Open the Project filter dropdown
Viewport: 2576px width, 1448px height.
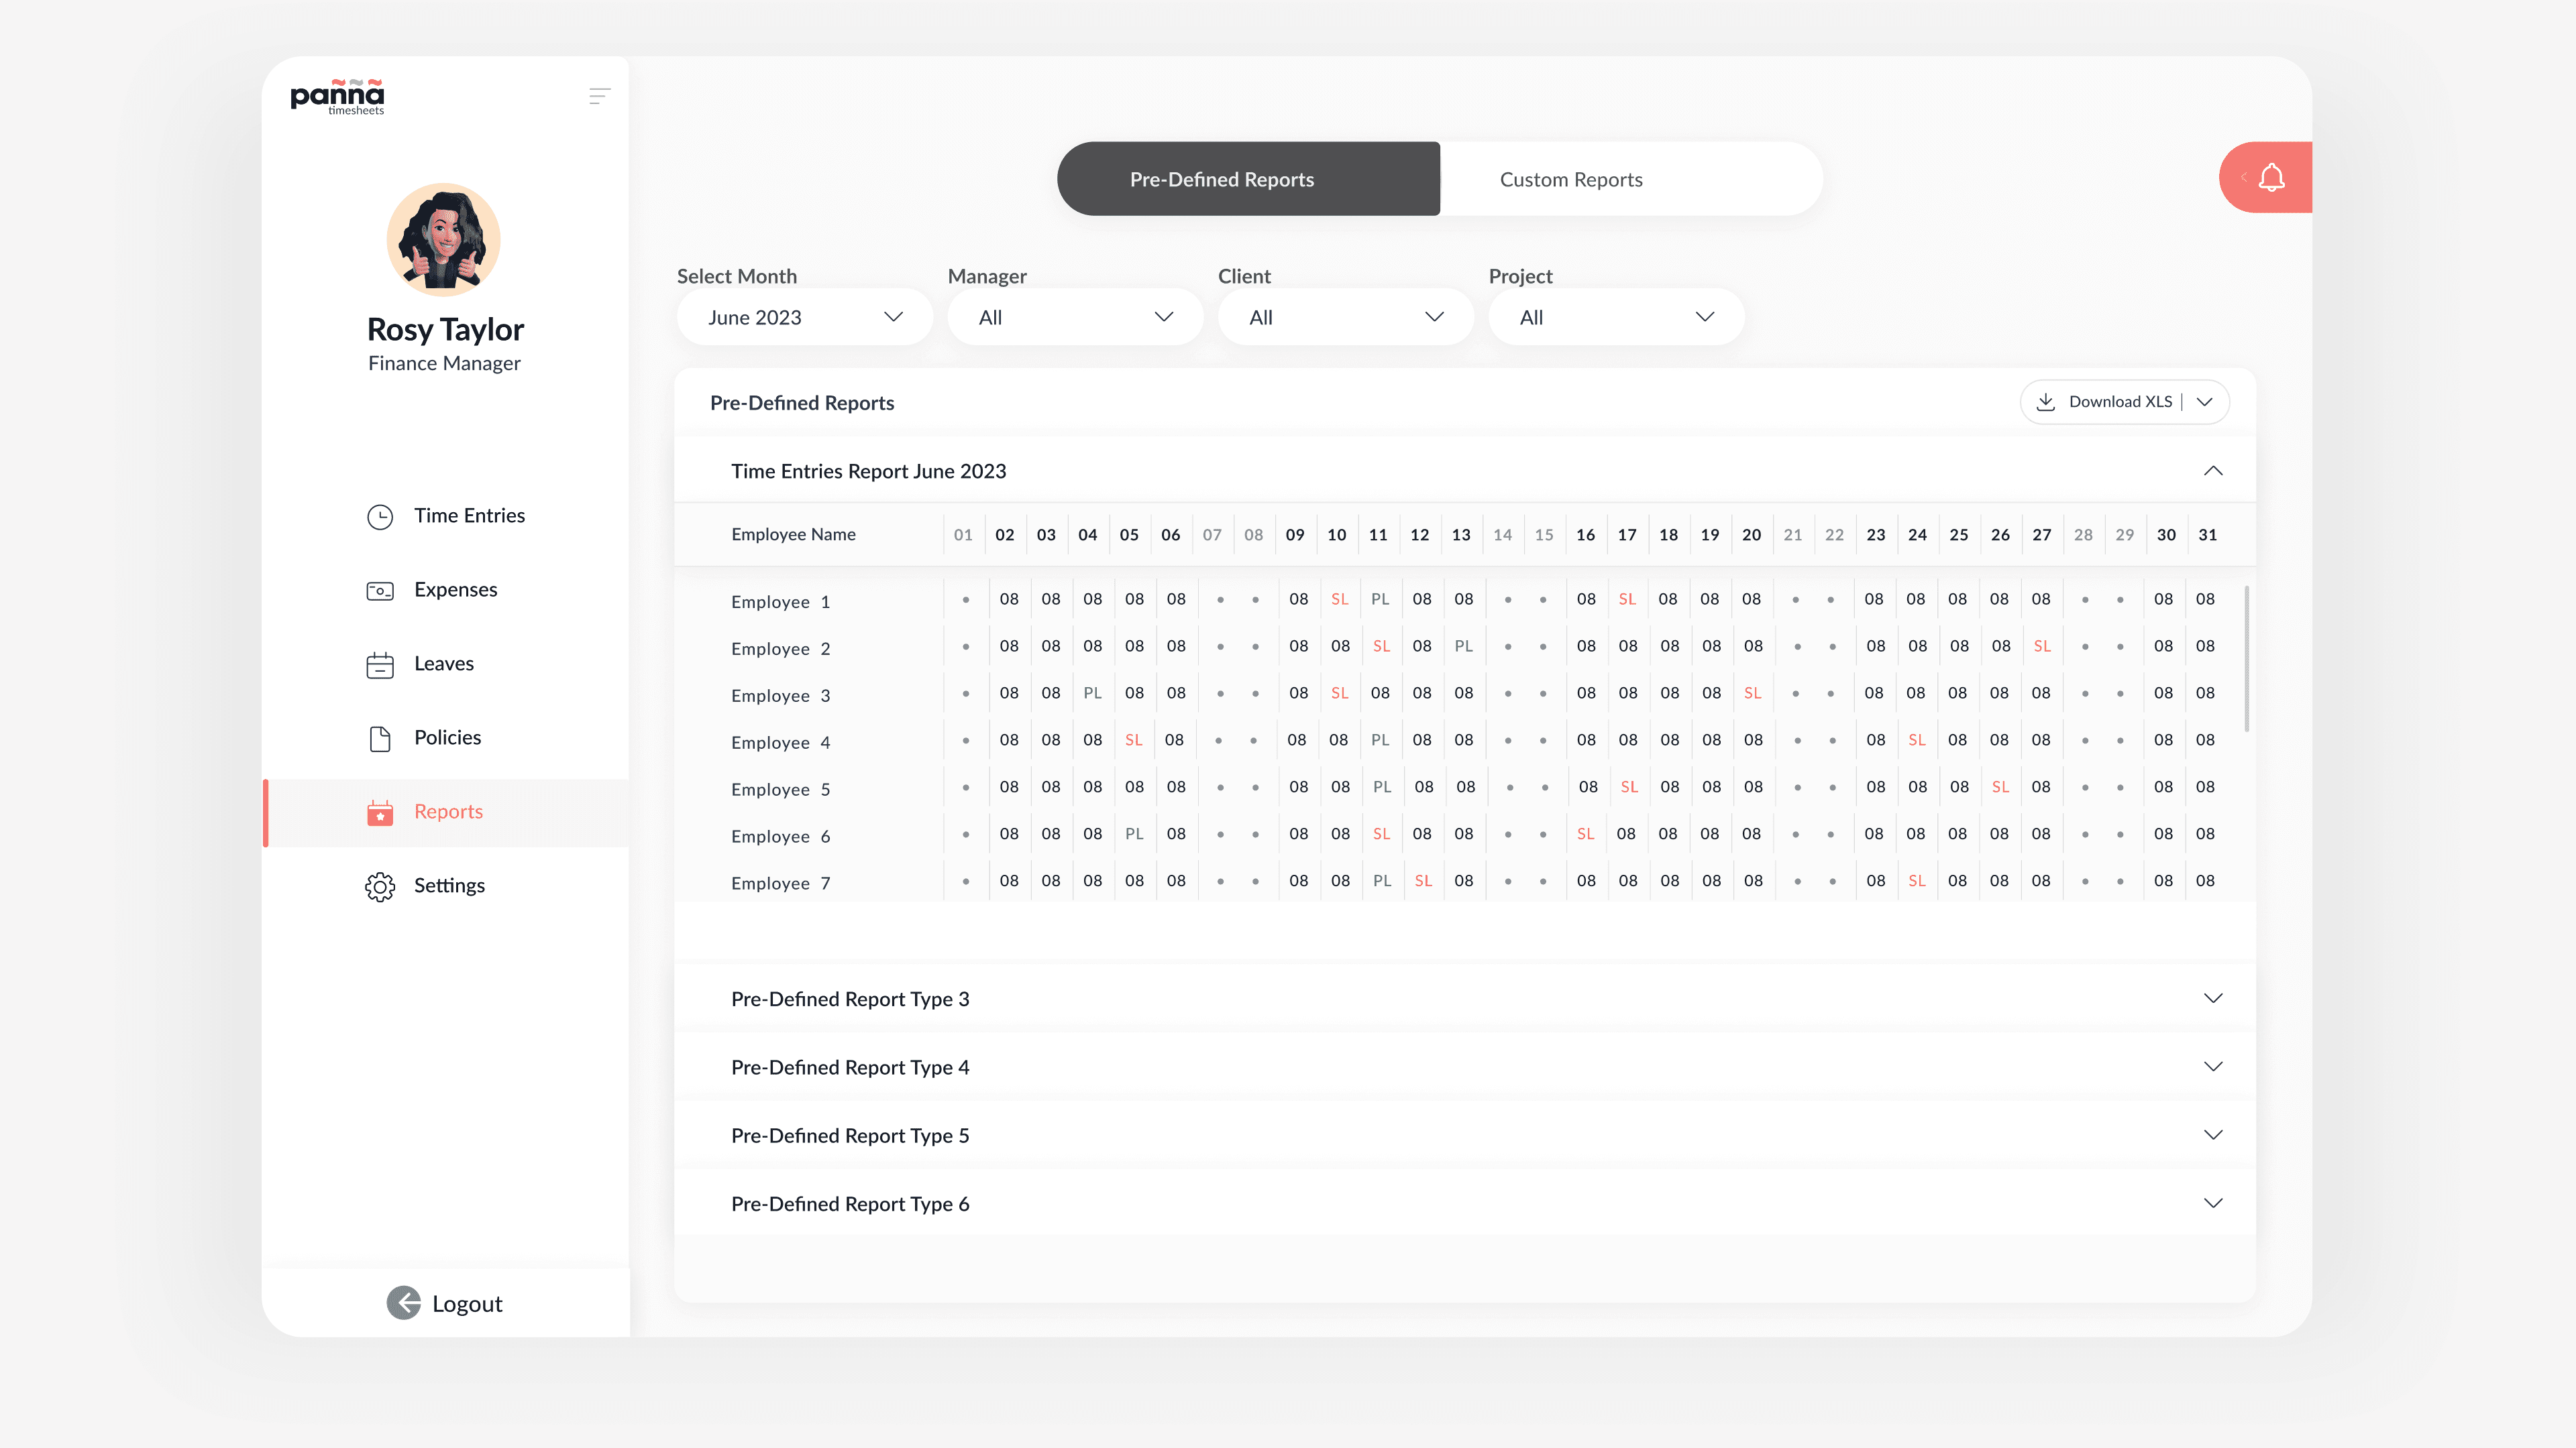coord(1616,318)
